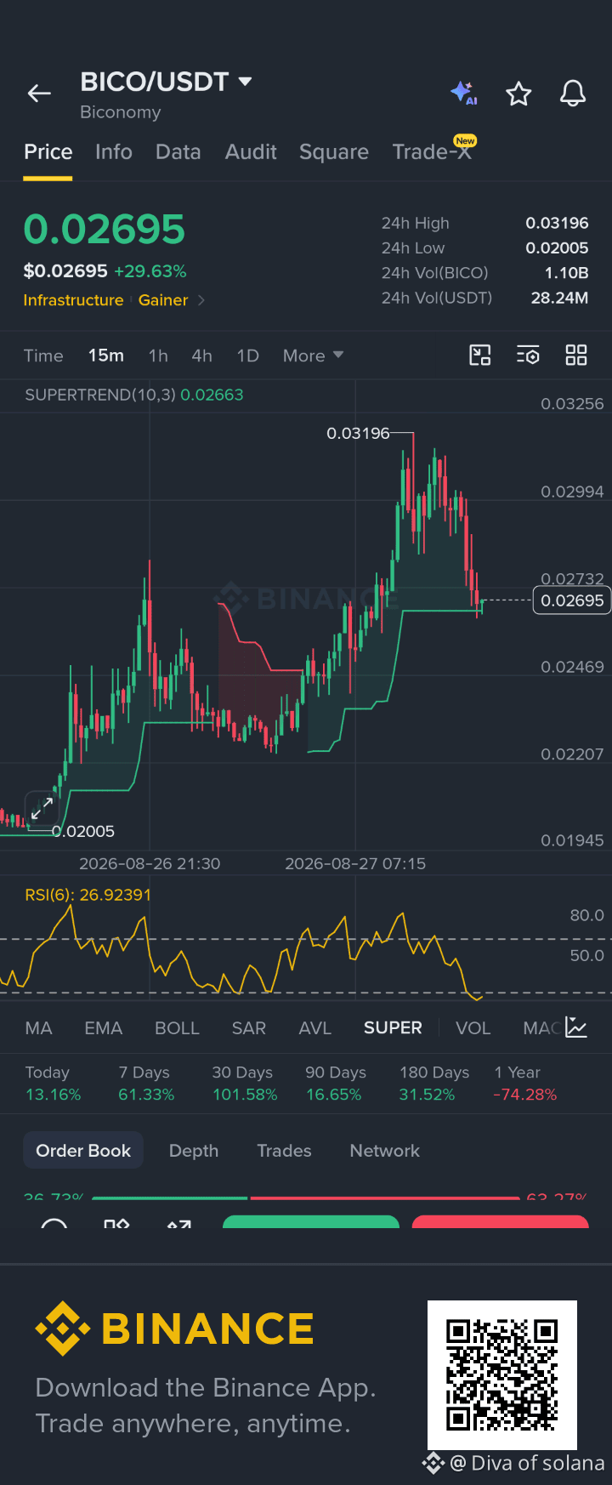Viewport: 612px width, 1485px height.
Task: Switch to the Price tab
Action: [48, 152]
